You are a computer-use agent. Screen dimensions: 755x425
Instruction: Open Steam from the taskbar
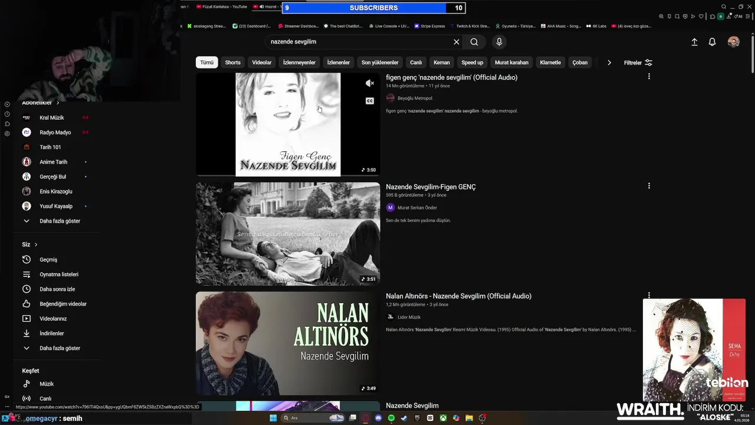tap(404, 418)
